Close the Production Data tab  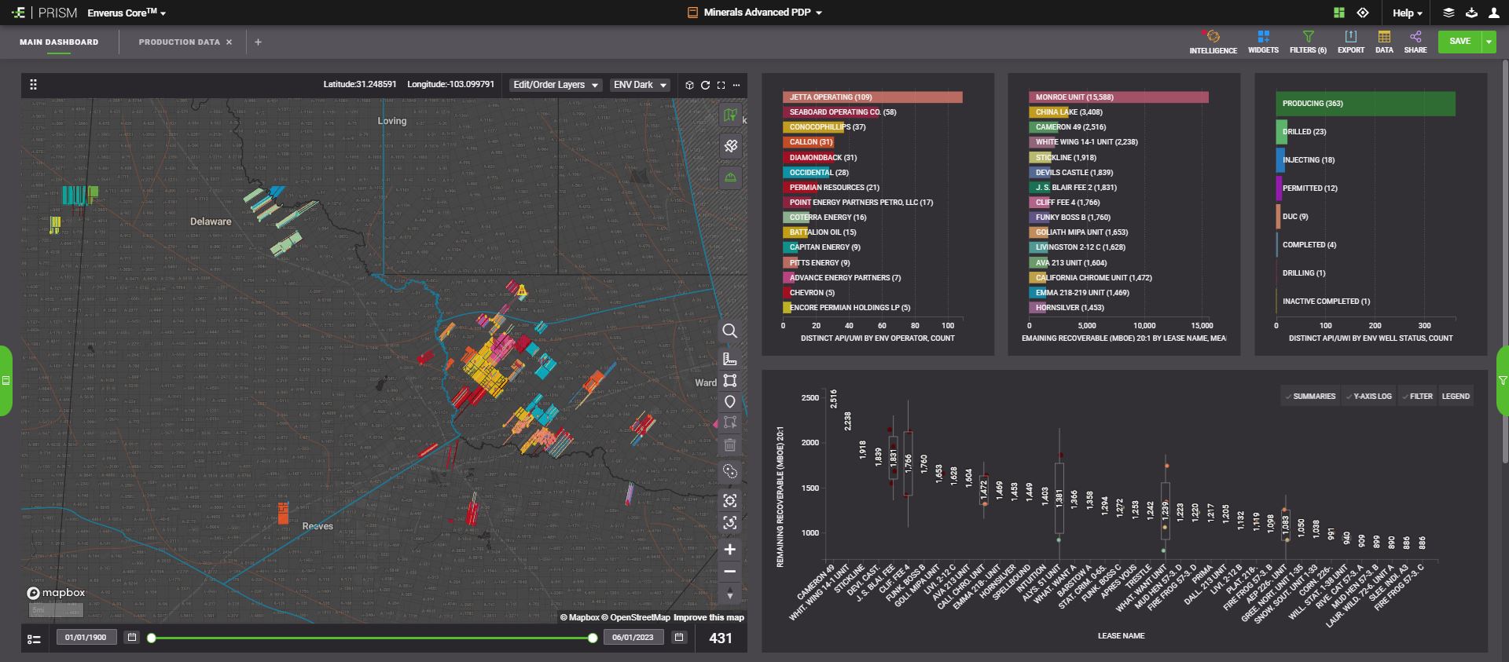click(x=229, y=42)
